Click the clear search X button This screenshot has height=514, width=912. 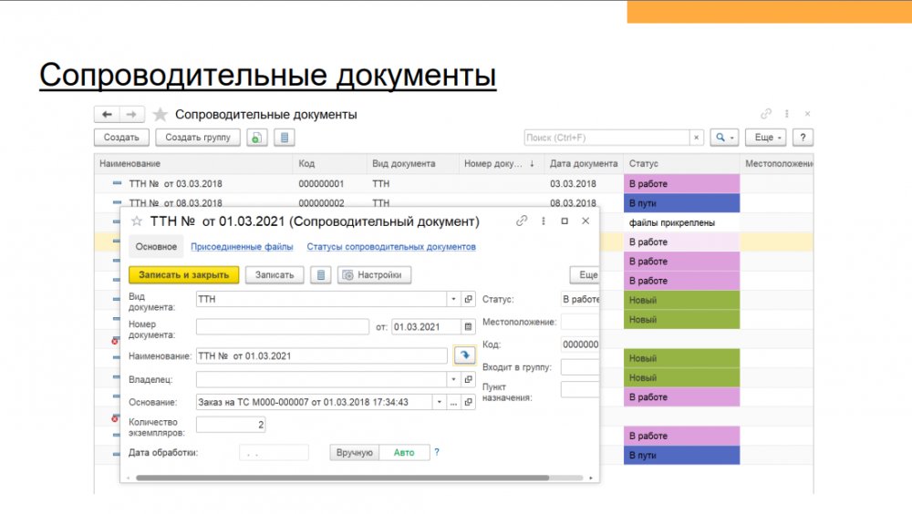[697, 138]
